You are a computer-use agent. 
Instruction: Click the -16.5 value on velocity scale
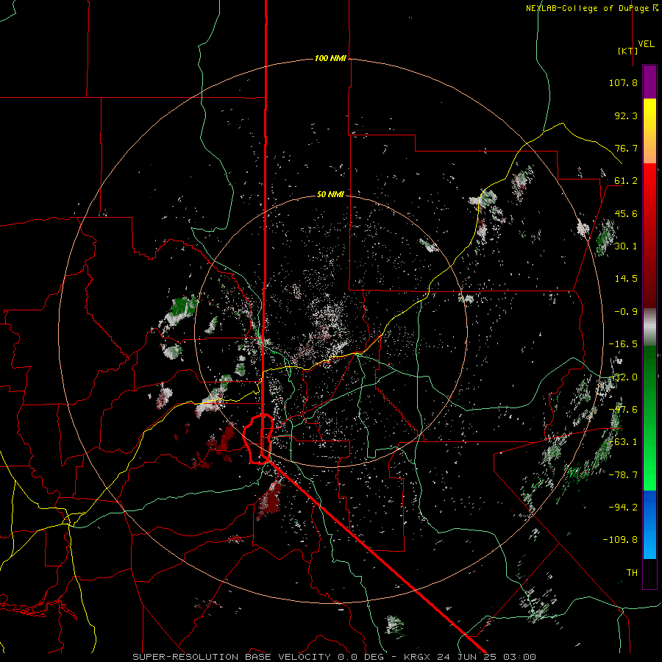pos(623,344)
